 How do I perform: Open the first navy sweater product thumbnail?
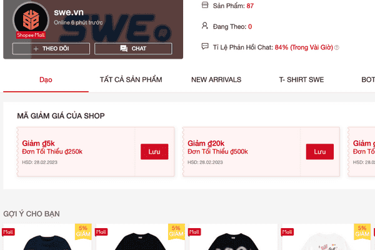pyautogui.click(x=47, y=237)
